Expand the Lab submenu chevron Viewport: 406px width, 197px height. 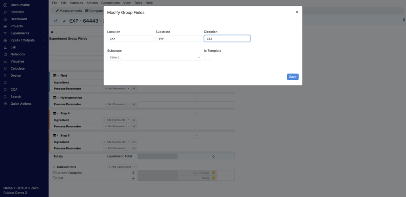[44, 47]
